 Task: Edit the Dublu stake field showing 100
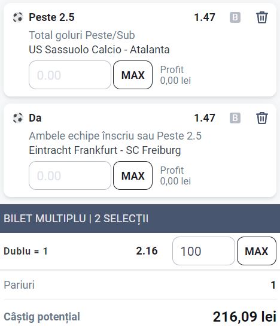203,251
